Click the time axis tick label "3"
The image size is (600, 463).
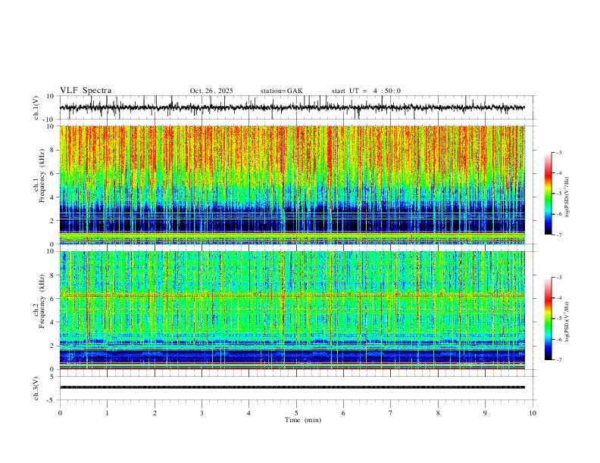pos(202,413)
